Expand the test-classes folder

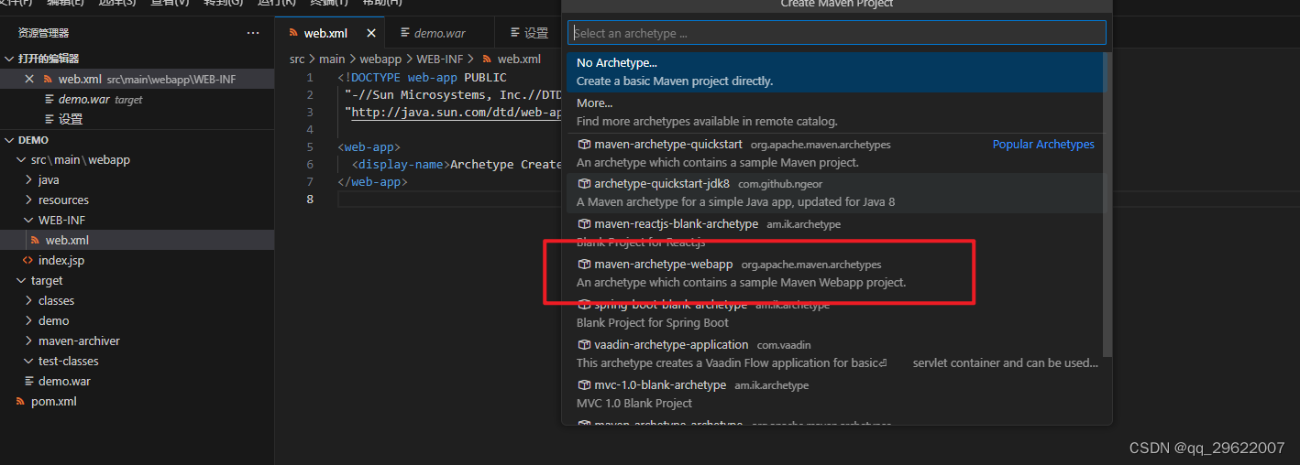pyautogui.click(x=29, y=362)
